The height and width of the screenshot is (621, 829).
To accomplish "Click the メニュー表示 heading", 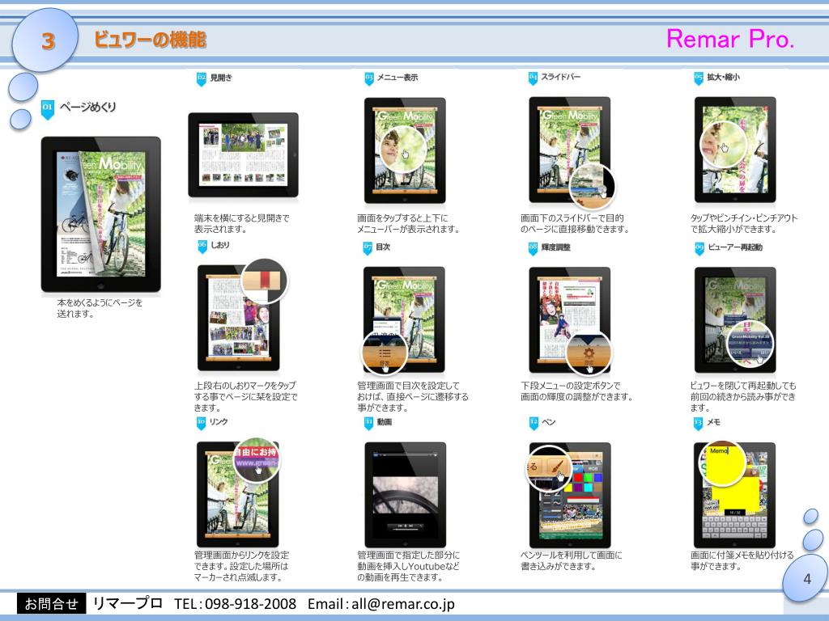I will (x=397, y=78).
